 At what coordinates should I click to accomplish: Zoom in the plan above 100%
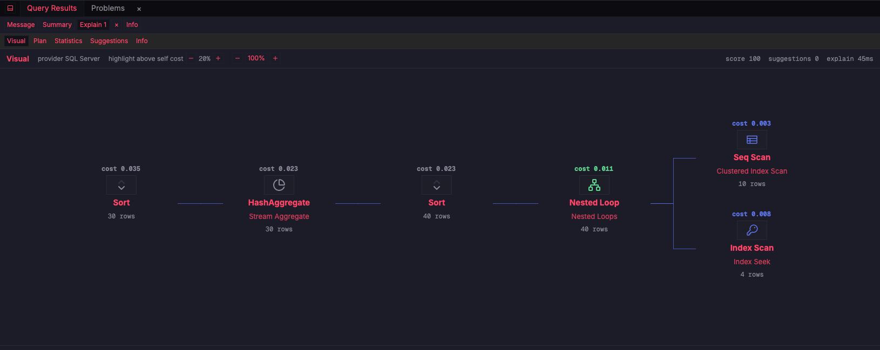tap(275, 58)
